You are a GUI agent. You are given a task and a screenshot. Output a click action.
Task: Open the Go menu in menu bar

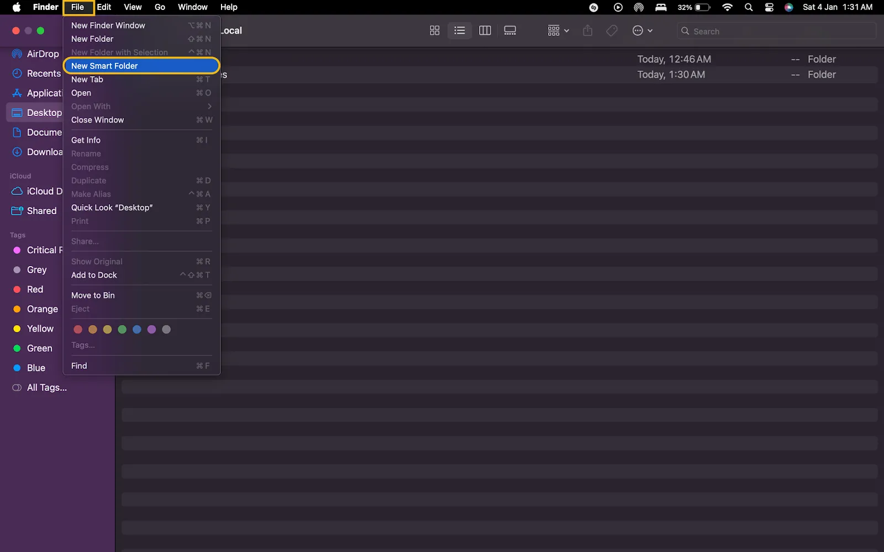click(160, 7)
